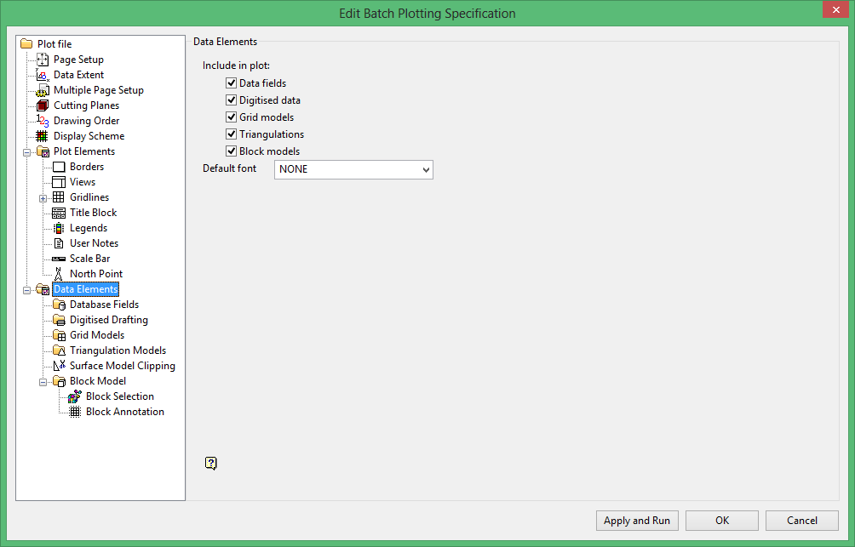This screenshot has width=855, height=547.
Task: Open the Default font dropdown
Action: (353, 169)
